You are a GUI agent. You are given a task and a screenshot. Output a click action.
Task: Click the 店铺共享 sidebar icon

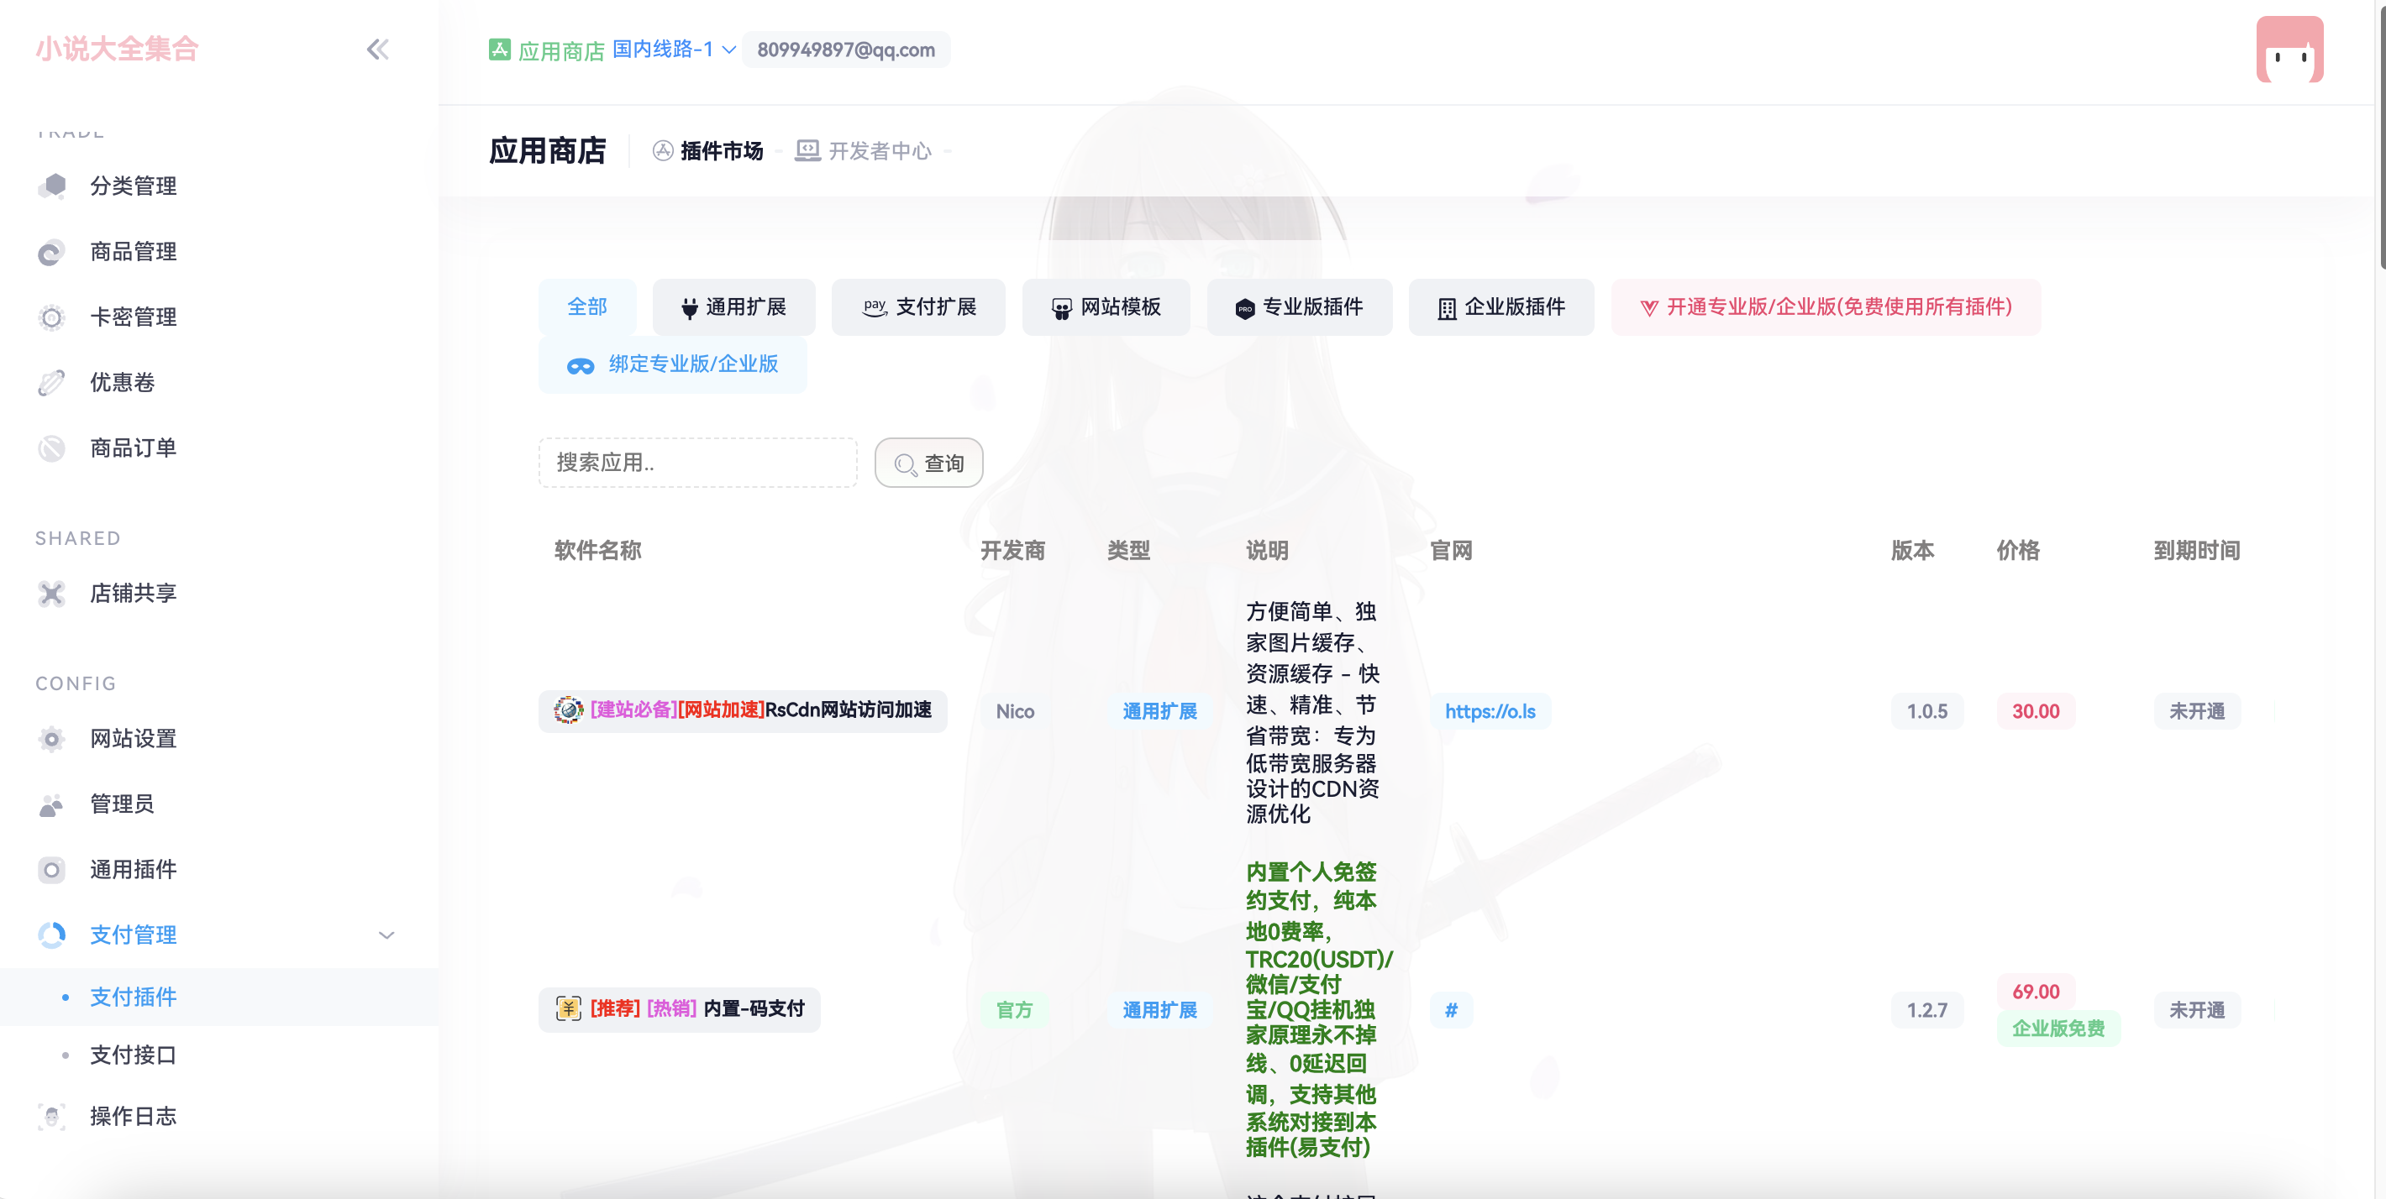tap(52, 594)
